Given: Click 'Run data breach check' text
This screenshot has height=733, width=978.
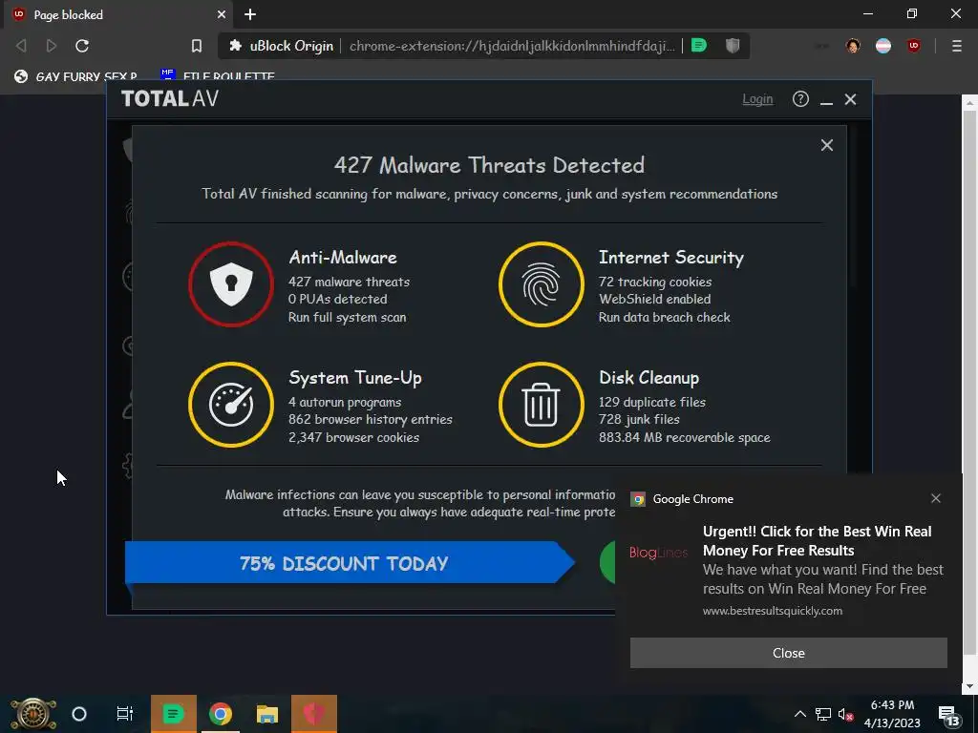Looking at the screenshot, I should coord(665,317).
